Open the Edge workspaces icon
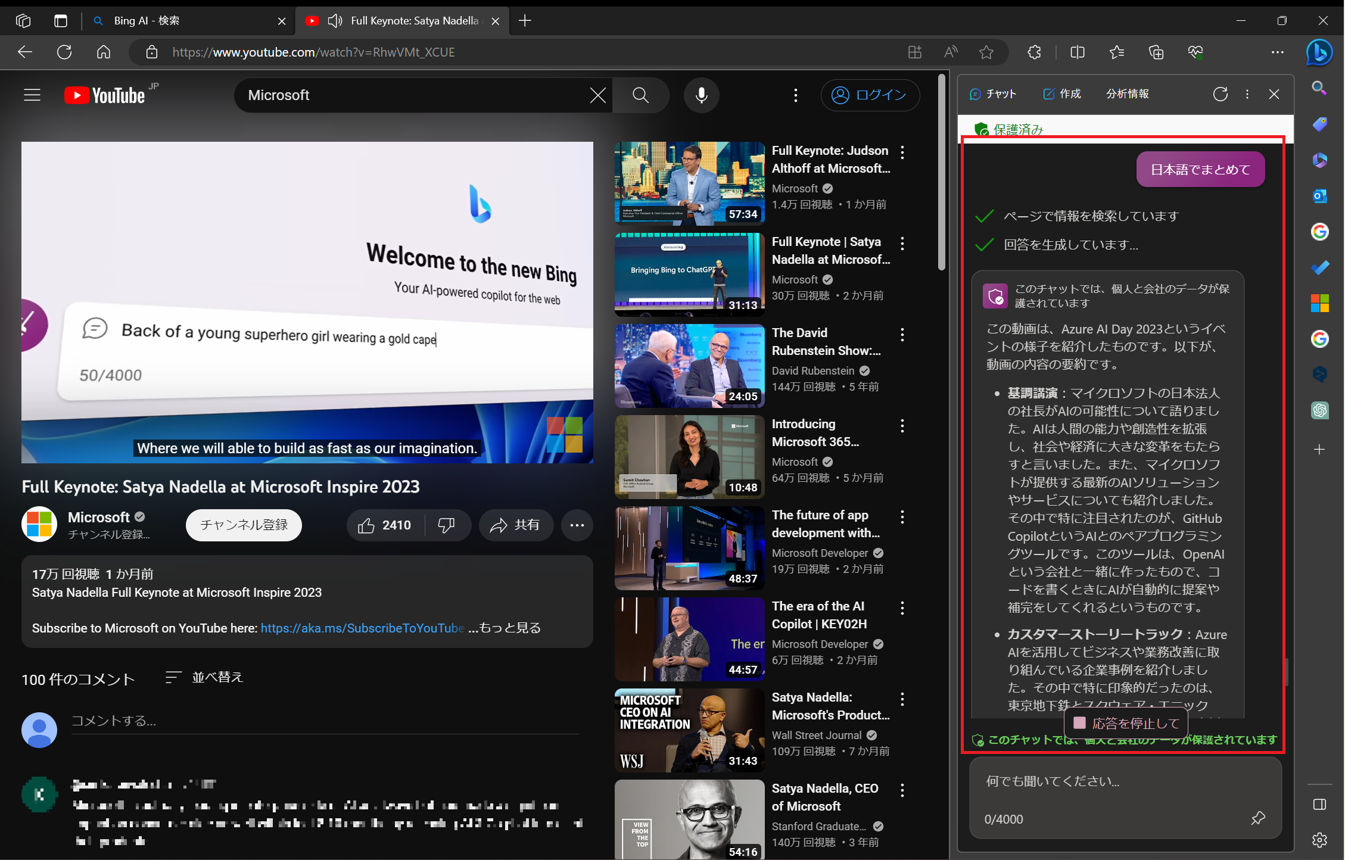The height and width of the screenshot is (860, 1345). tap(23, 21)
